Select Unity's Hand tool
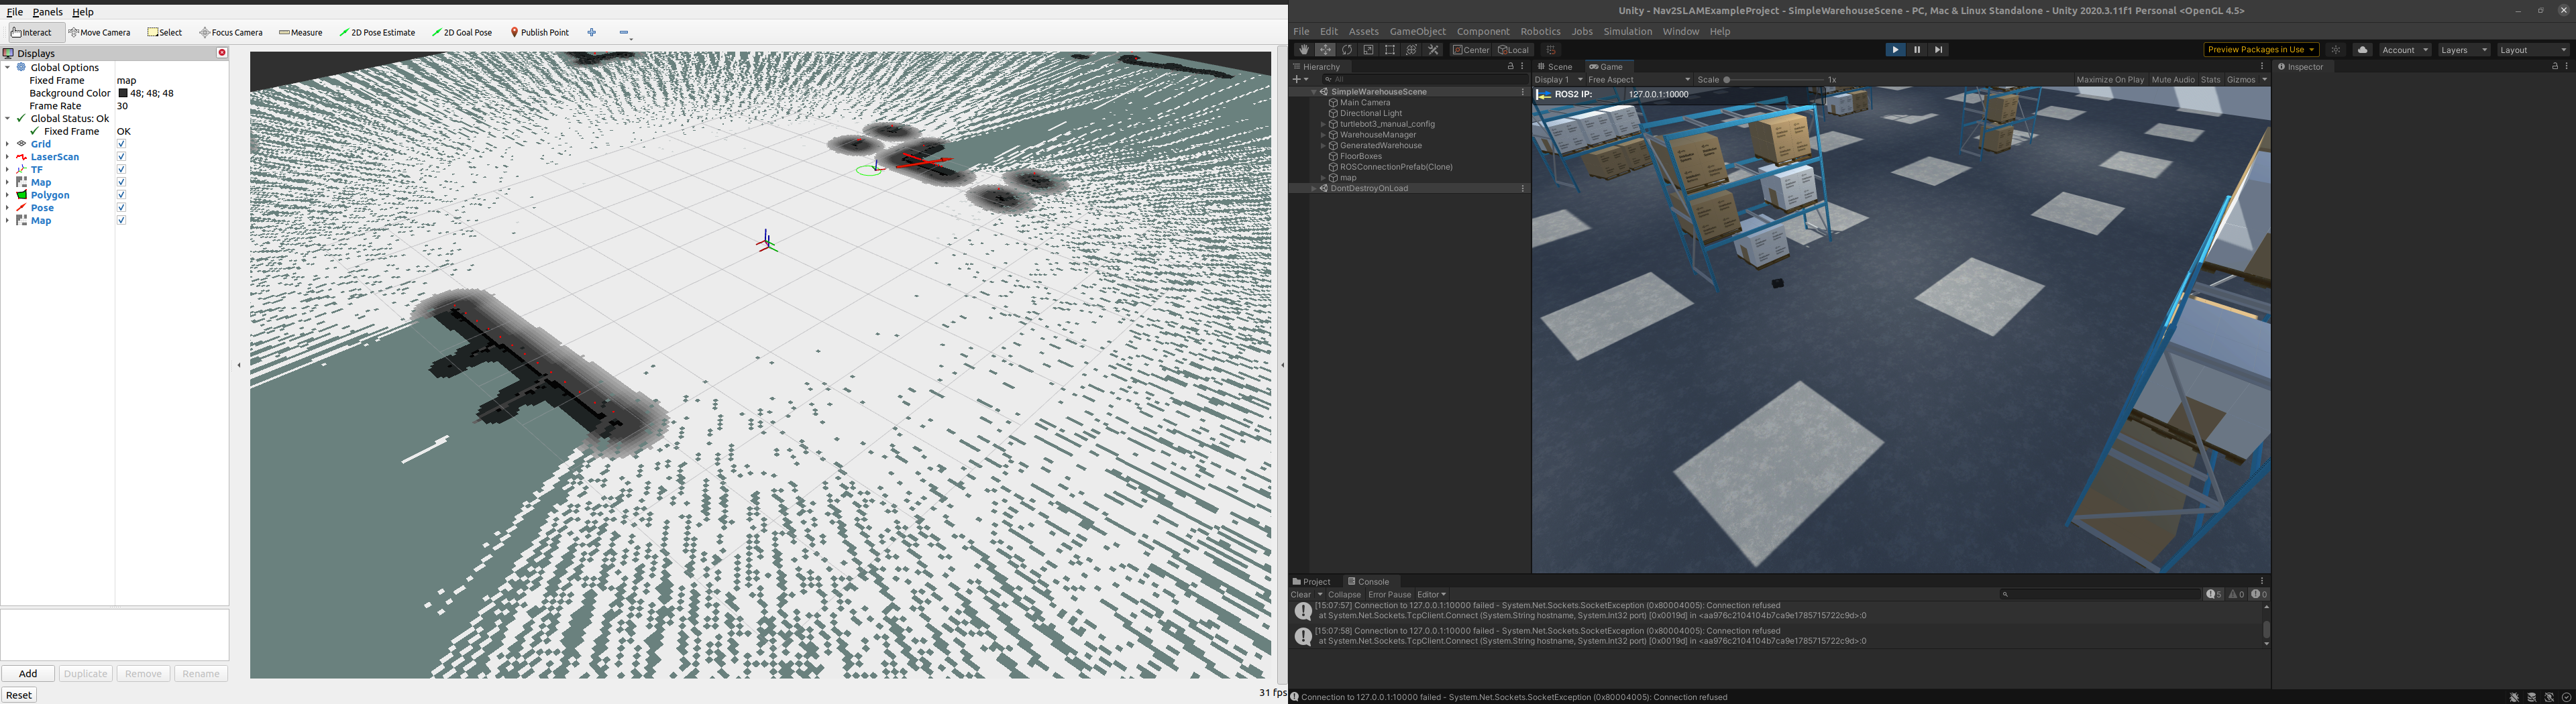The width and height of the screenshot is (2576, 704). 1303,49
